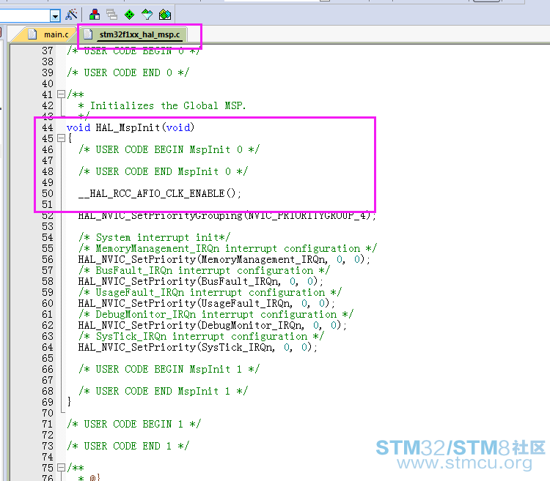Screen dimensions: 550x481
Task: Open Manage Run-Time Environment green diamond
Action: pos(129,15)
